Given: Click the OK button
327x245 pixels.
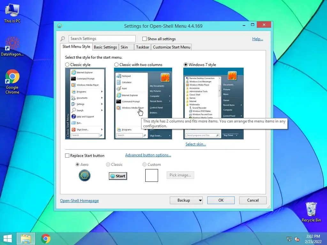Looking at the screenshot, I should tap(221, 200).
